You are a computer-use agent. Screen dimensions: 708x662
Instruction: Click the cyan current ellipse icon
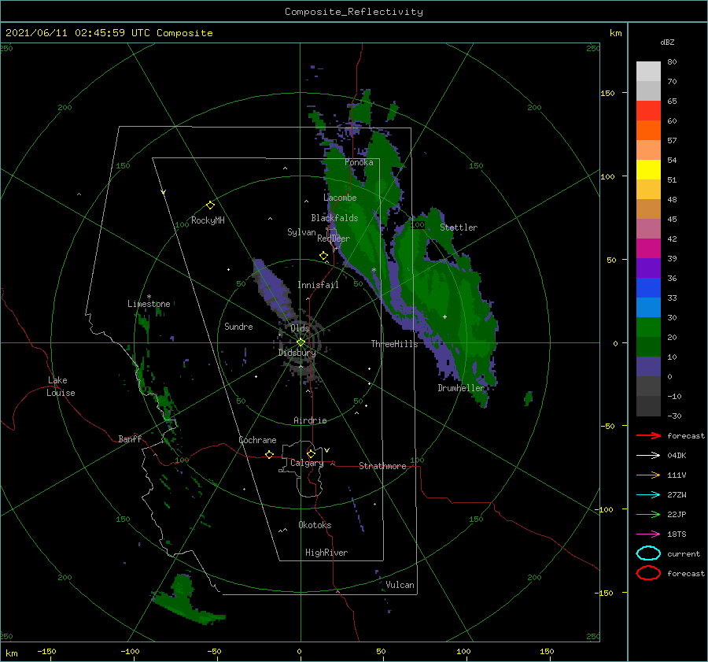(648, 553)
